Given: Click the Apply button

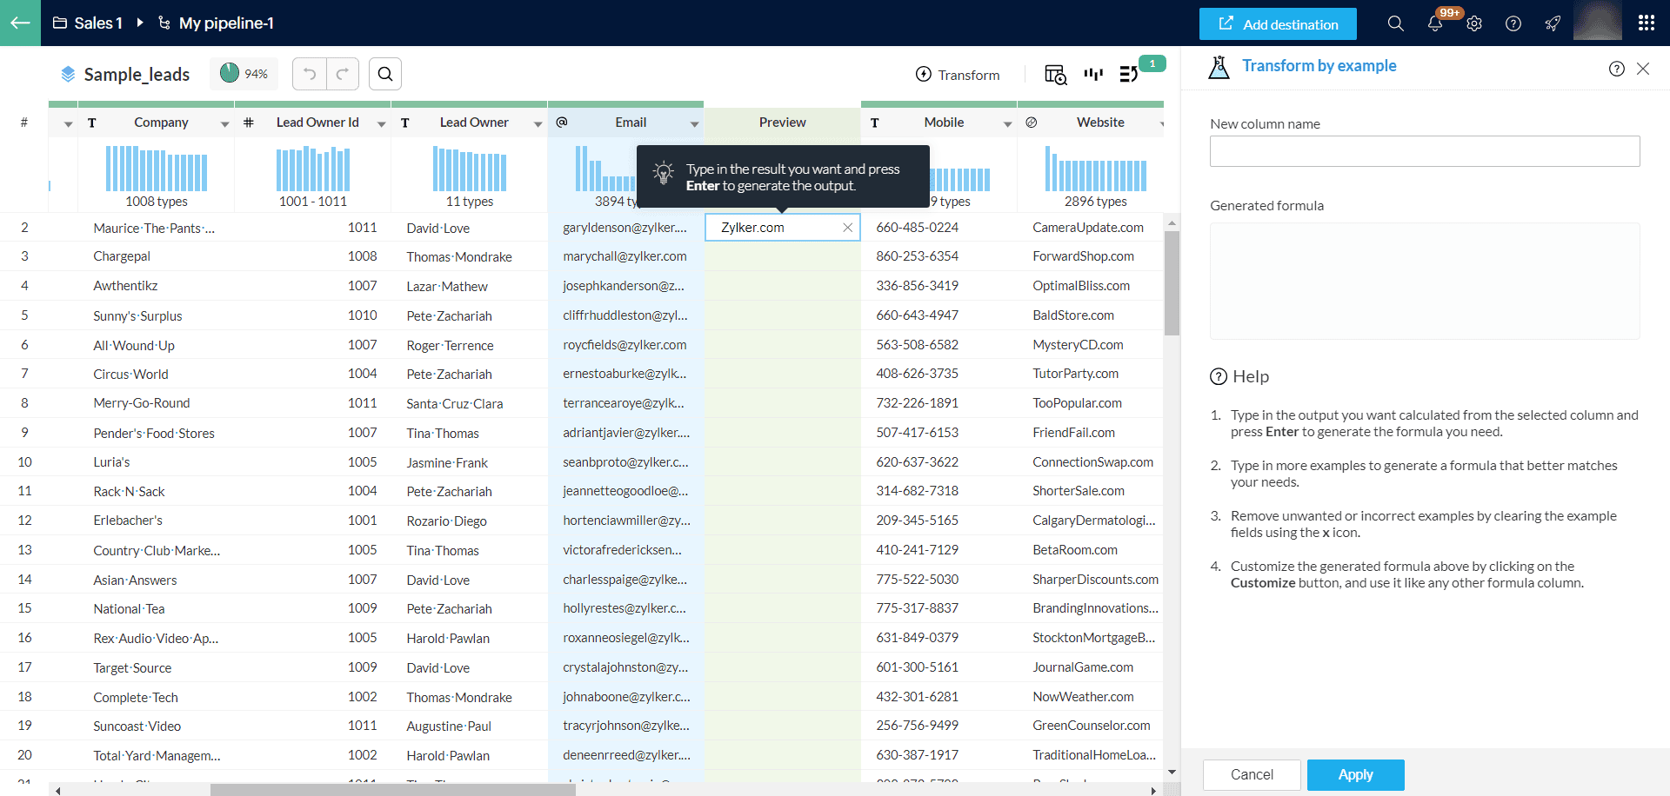Looking at the screenshot, I should pyautogui.click(x=1355, y=774).
